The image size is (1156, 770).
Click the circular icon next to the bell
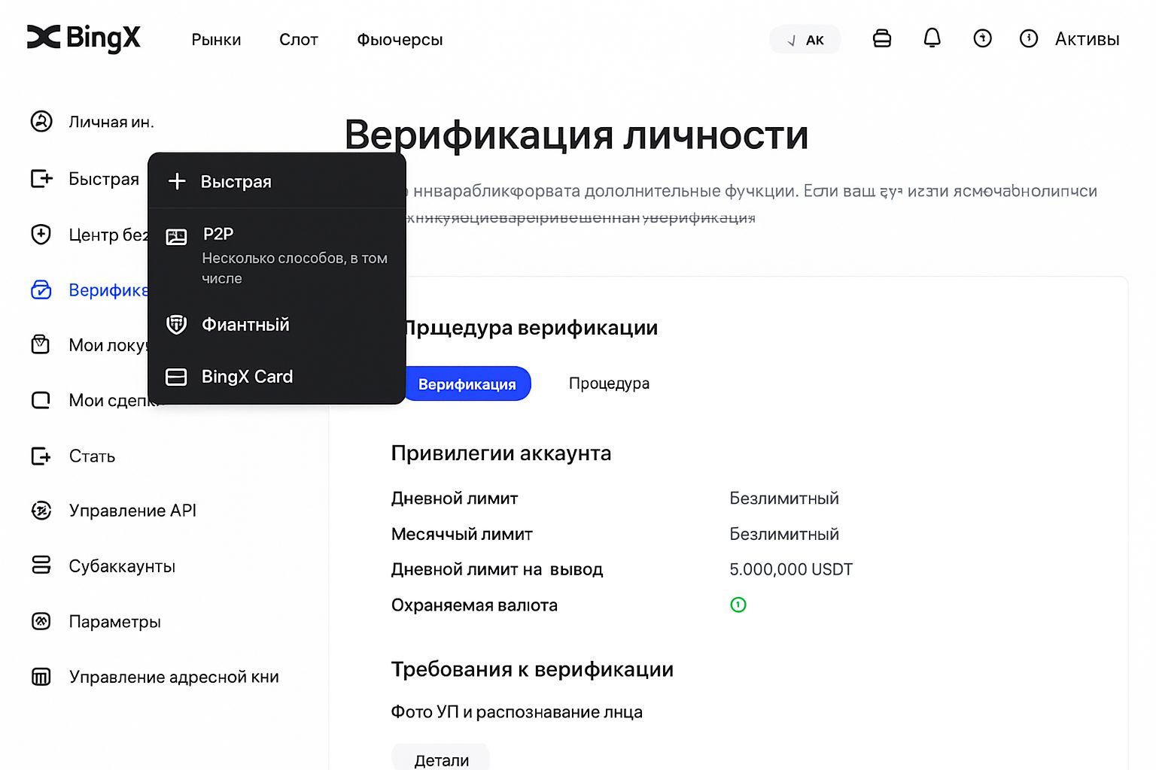pyautogui.click(x=983, y=38)
